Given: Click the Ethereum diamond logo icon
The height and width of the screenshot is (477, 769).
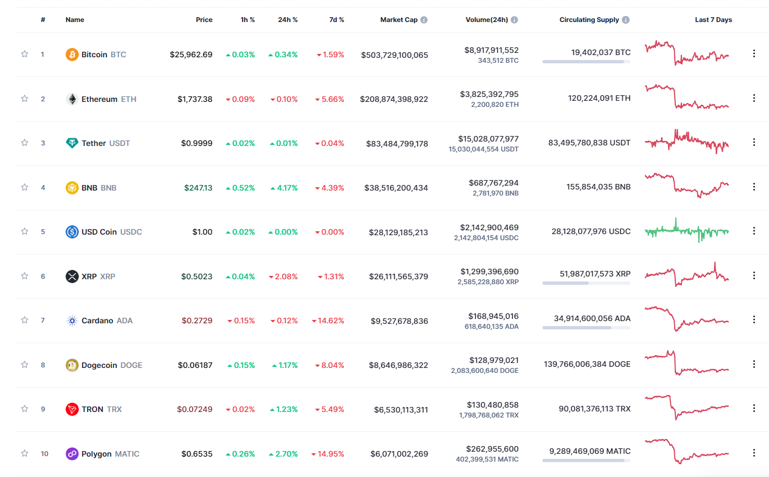Looking at the screenshot, I should [x=72, y=99].
